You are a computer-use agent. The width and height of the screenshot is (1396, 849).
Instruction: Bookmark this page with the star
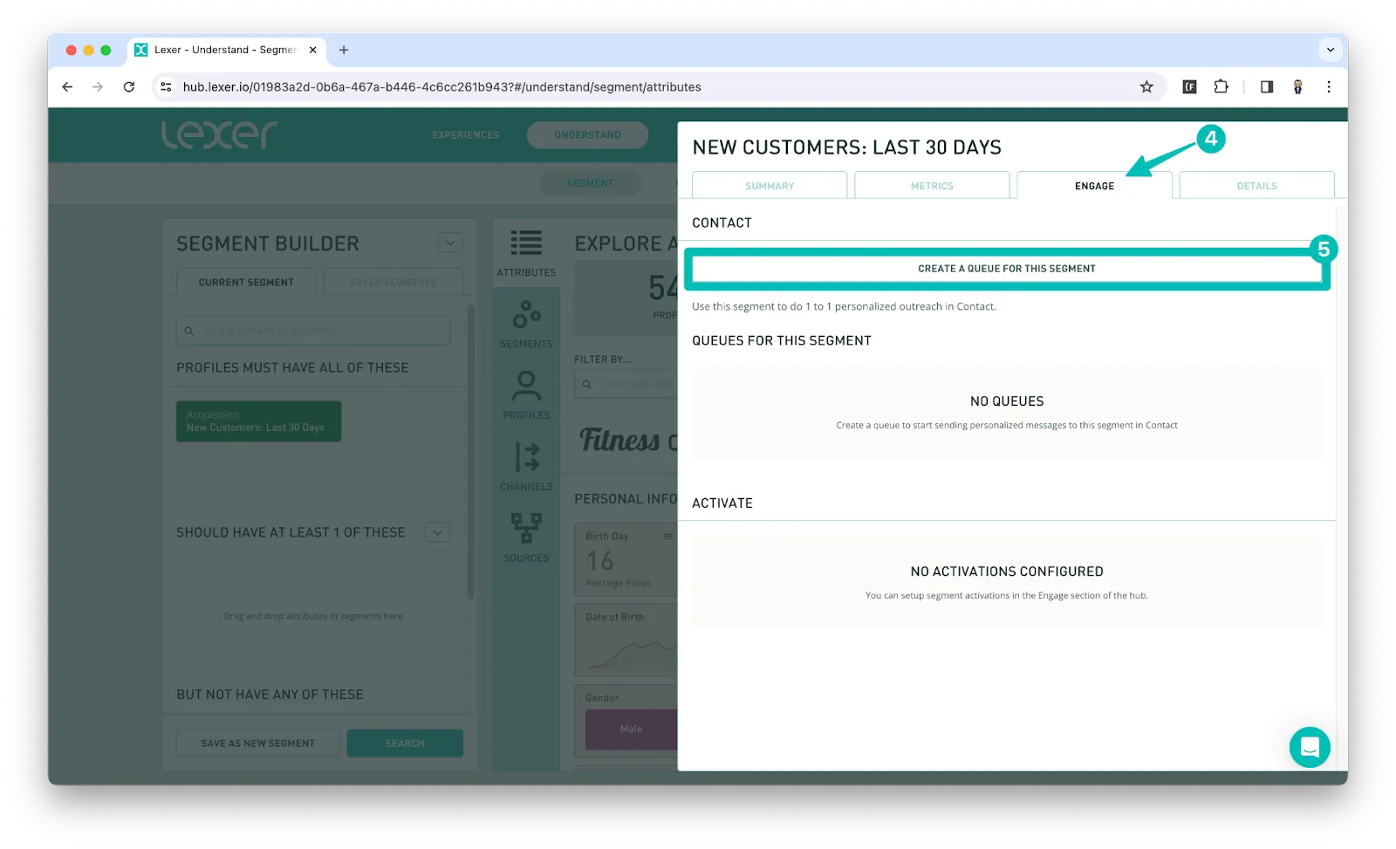point(1146,86)
